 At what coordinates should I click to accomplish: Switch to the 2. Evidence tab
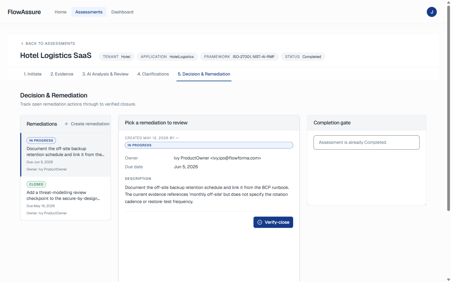coord(62,74)
